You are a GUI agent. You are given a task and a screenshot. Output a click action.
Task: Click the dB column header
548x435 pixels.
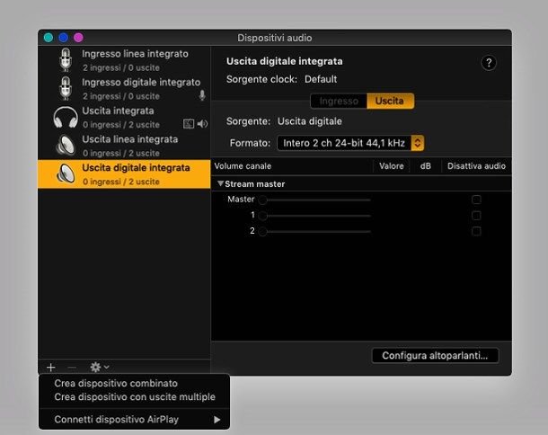(x=425, y=166)
